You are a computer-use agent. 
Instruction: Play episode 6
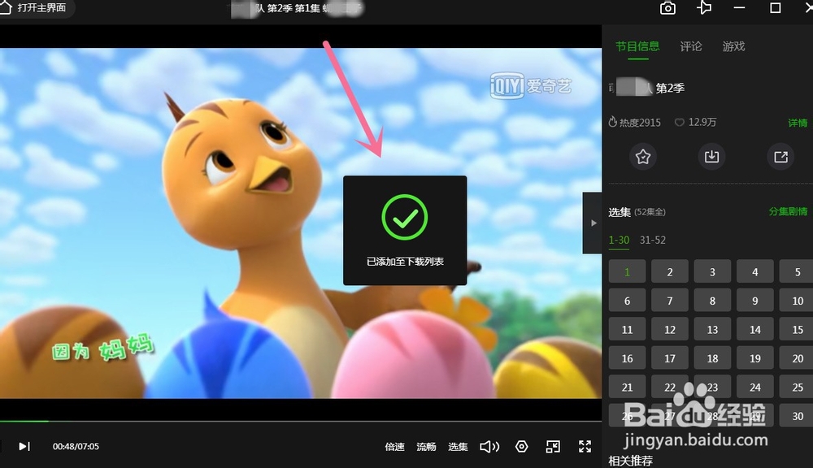(x=627, y=301)
